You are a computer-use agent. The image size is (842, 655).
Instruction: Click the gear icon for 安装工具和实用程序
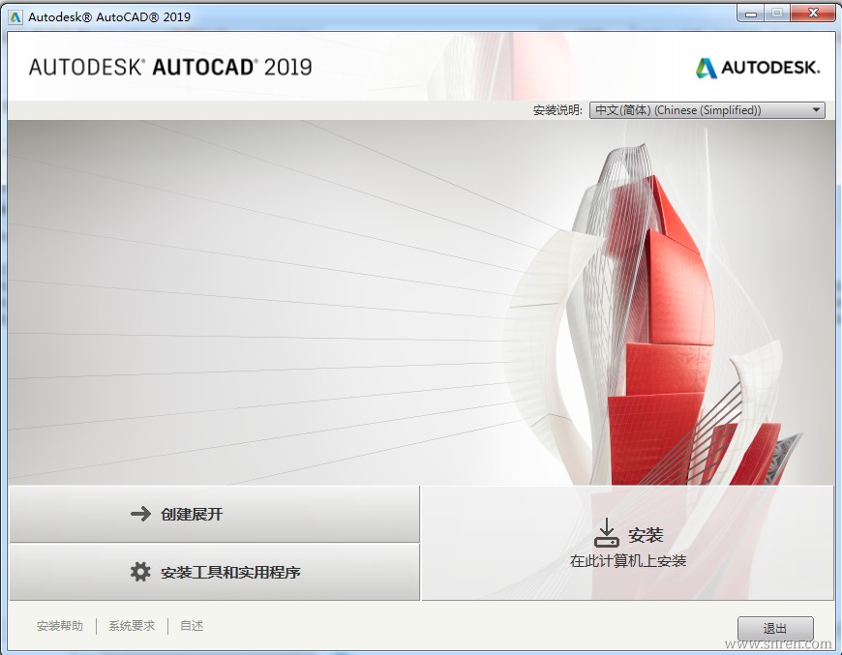point(140,572)
